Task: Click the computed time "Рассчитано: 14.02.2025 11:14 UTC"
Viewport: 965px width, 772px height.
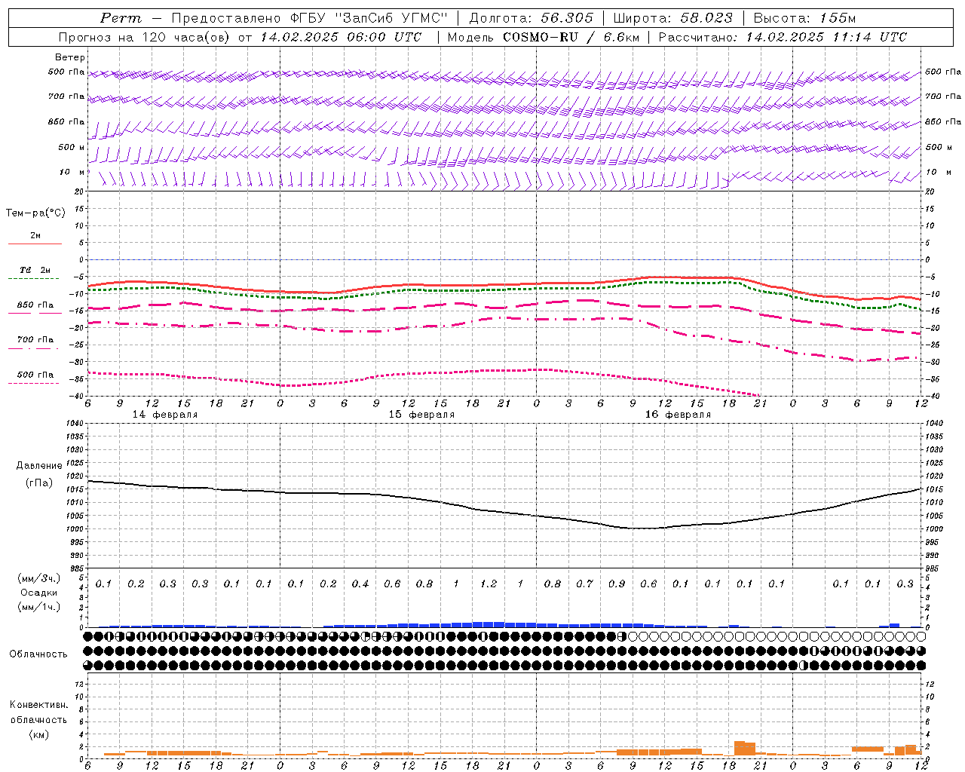Action: coord(783,37)
